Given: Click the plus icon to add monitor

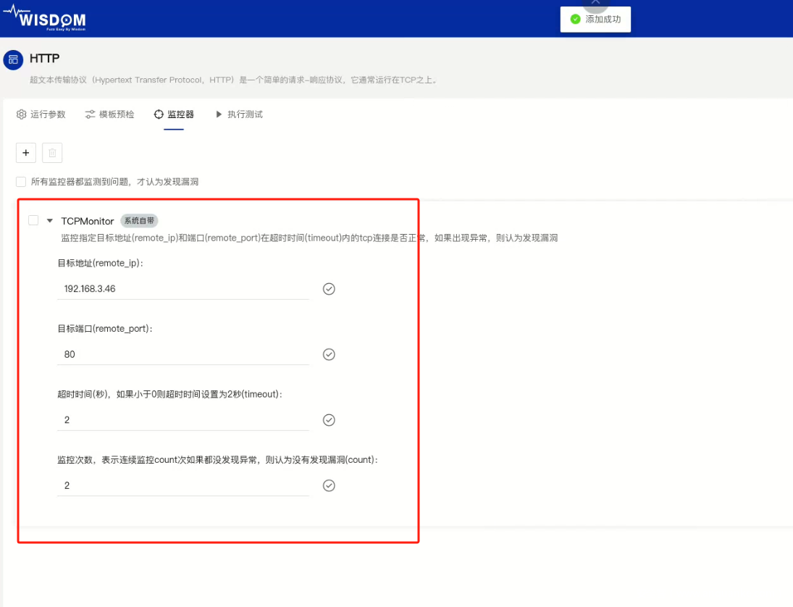Looking at the screenshot, I should [25, 153].
